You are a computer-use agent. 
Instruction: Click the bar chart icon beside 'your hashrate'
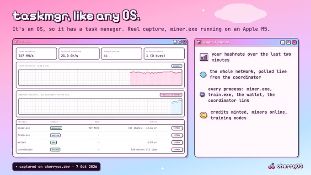pyautogui.click(x=204, y=57)
